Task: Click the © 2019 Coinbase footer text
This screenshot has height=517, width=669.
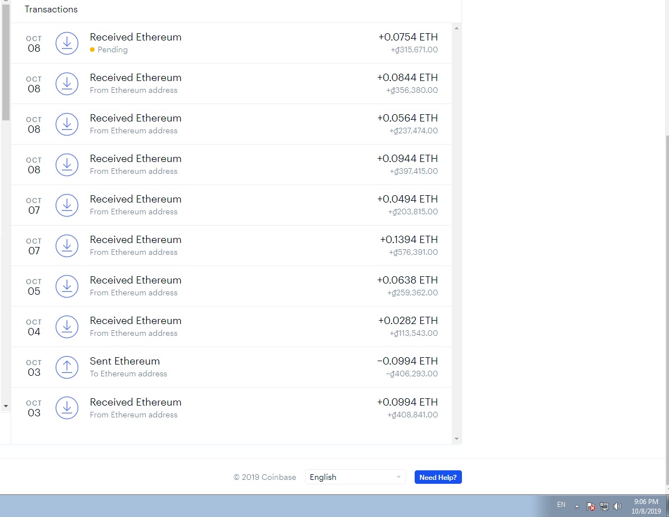Action: click(x=264, y=477)
